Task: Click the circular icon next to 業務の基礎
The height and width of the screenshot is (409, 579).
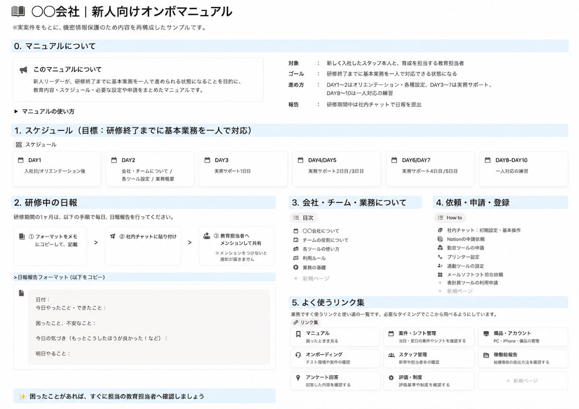Action: tap(296, 267)
